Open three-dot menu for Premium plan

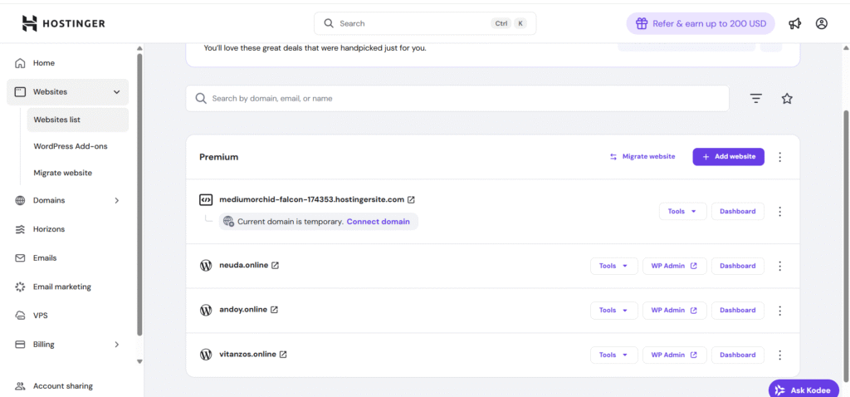tap(779, 157)
